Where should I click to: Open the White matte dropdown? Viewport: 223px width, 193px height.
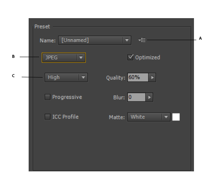tap(149, 117)
